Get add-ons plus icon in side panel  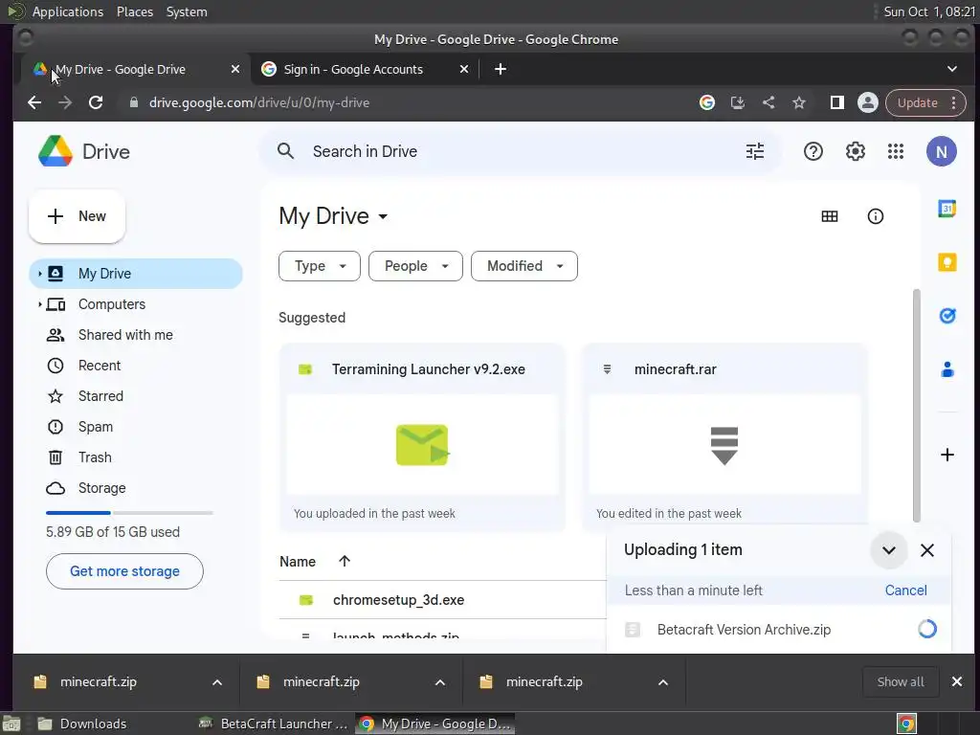click(947, 455)
